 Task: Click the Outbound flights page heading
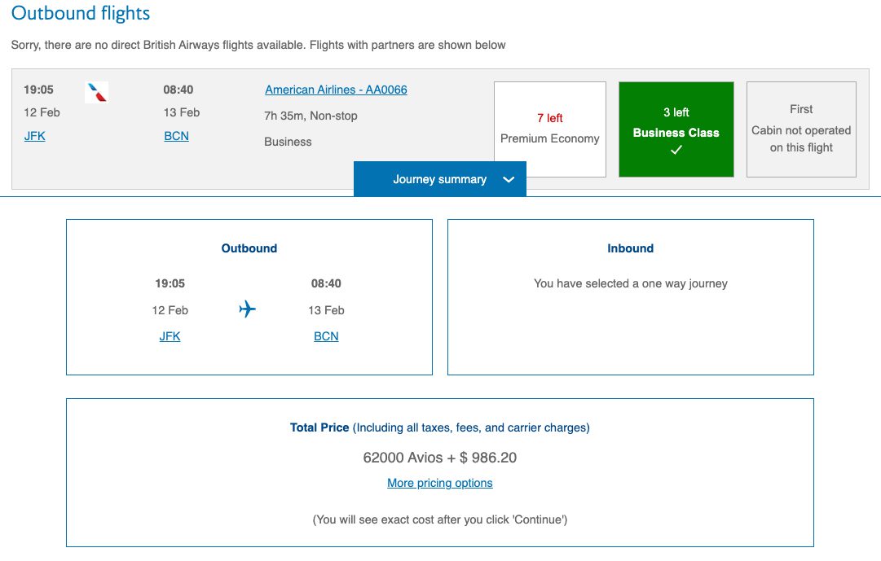[79, 13]
